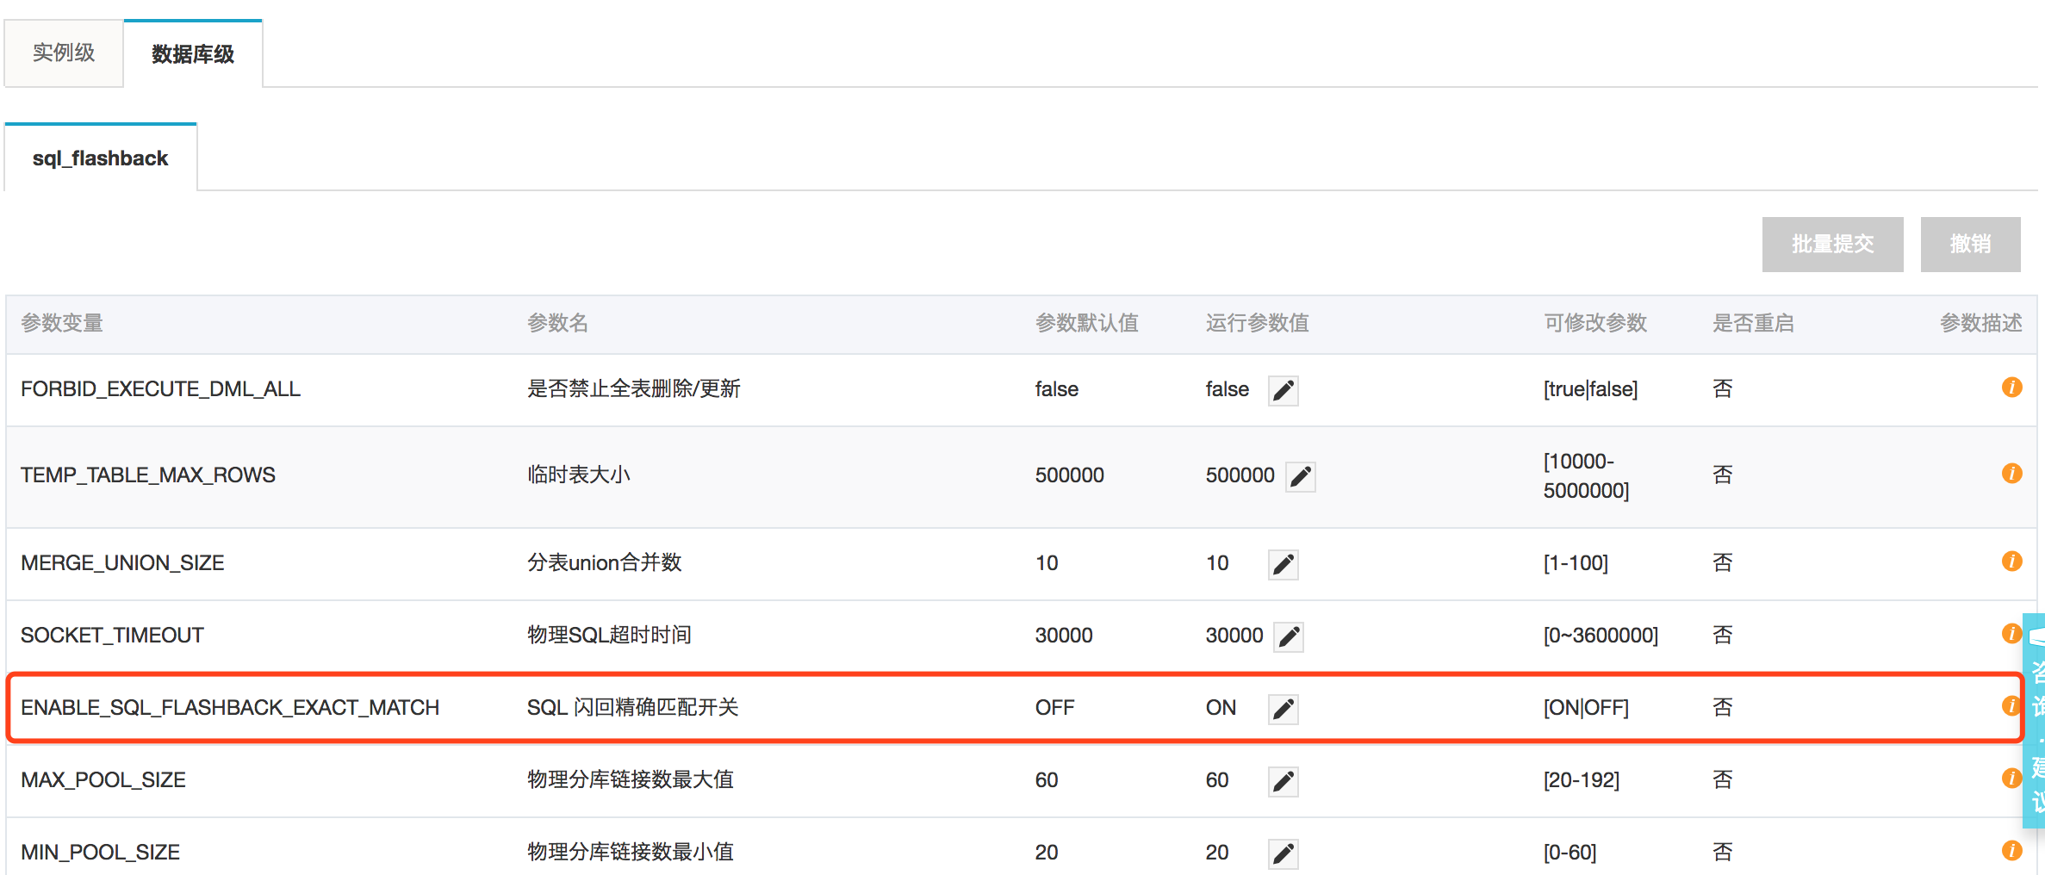The width and height of the screenshot is (2045, 875).
Task: Edit the MAX_POOL_SIZE running value
Action: pyautogui.click(x=1283, y=781)
